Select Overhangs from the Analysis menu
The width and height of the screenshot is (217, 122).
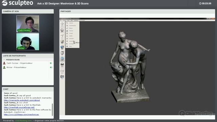point(72,44)
